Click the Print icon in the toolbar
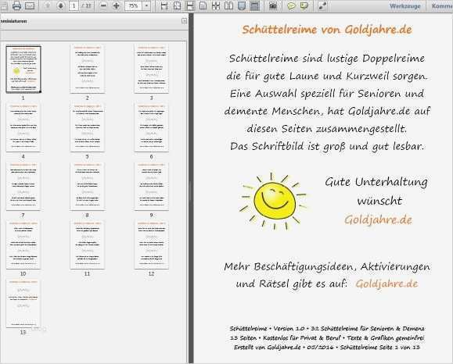 [x=16, y=5]
